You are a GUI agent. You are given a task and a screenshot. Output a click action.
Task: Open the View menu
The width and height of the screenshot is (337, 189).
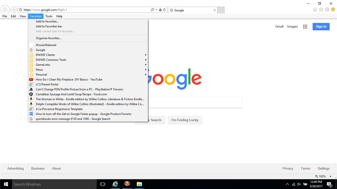23,16
